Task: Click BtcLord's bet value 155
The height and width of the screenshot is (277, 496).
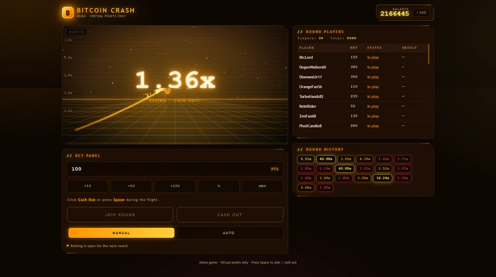Action: (x=354, y=57)
